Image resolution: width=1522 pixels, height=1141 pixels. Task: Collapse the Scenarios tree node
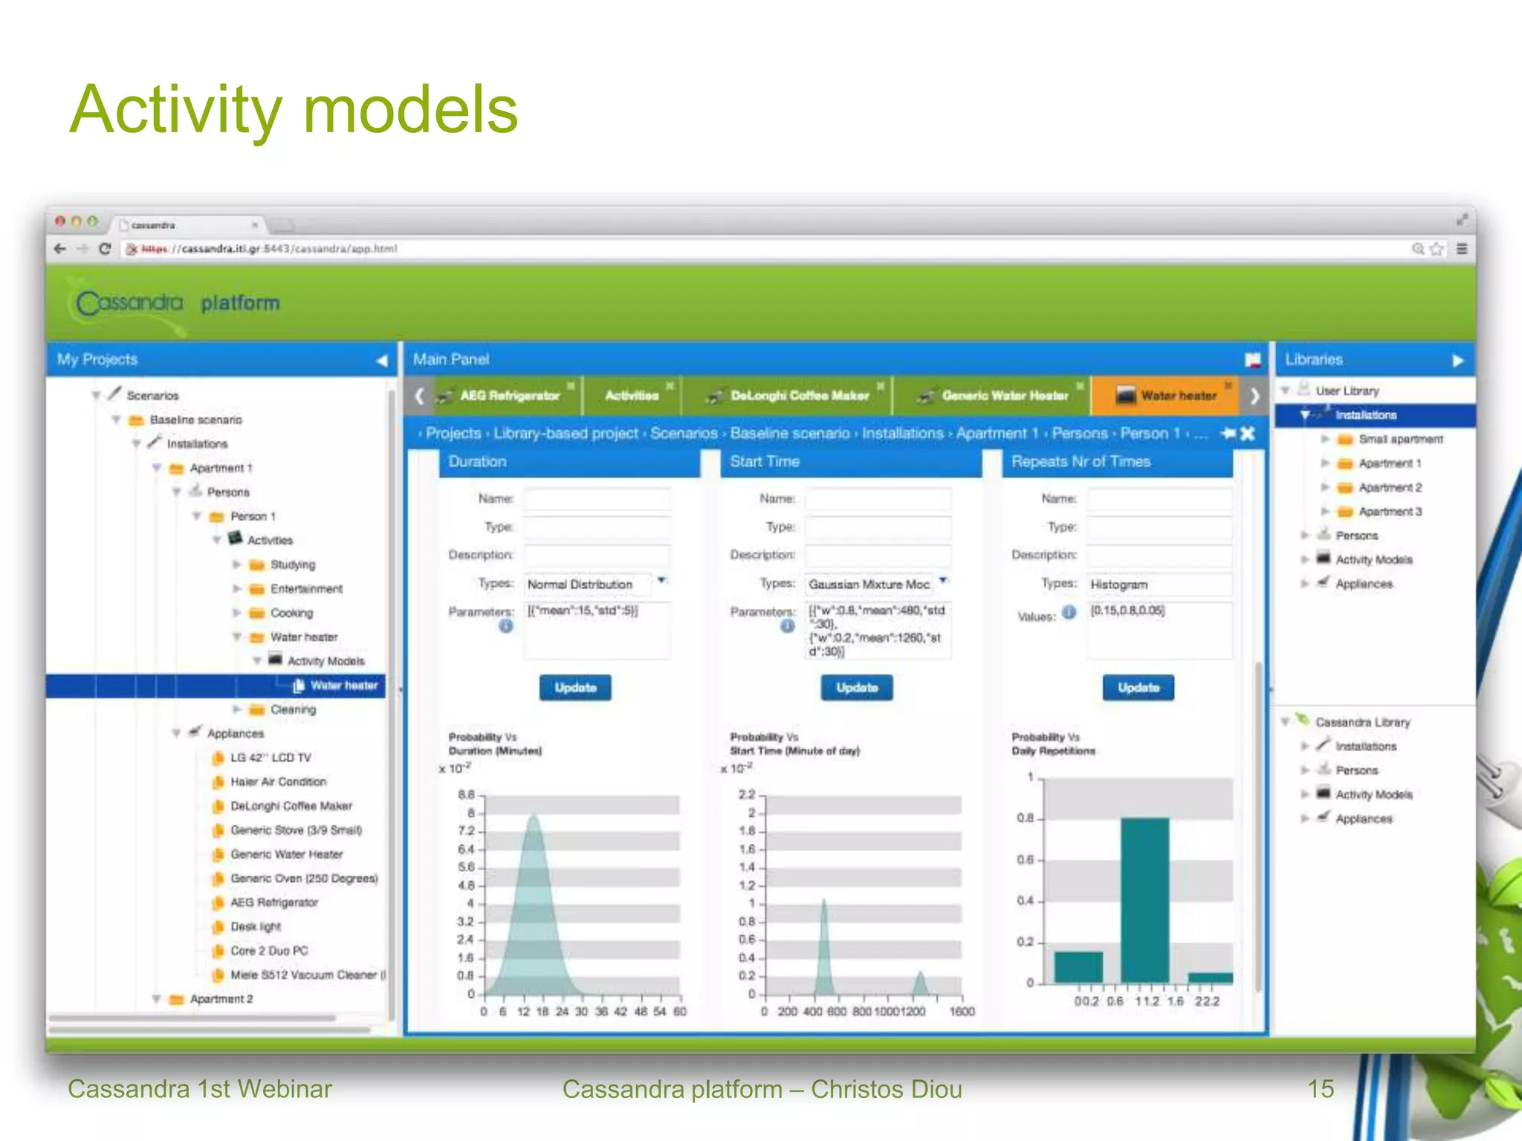point(96,396)
